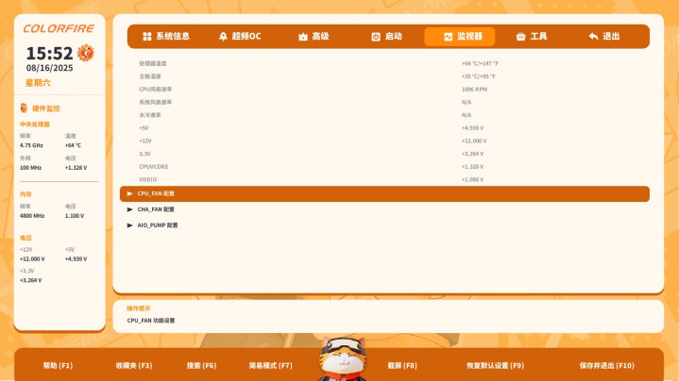Viewport: 679px width, 381px height.
Task: Click the 搜索 (F6) button
Action: point(201,365)
